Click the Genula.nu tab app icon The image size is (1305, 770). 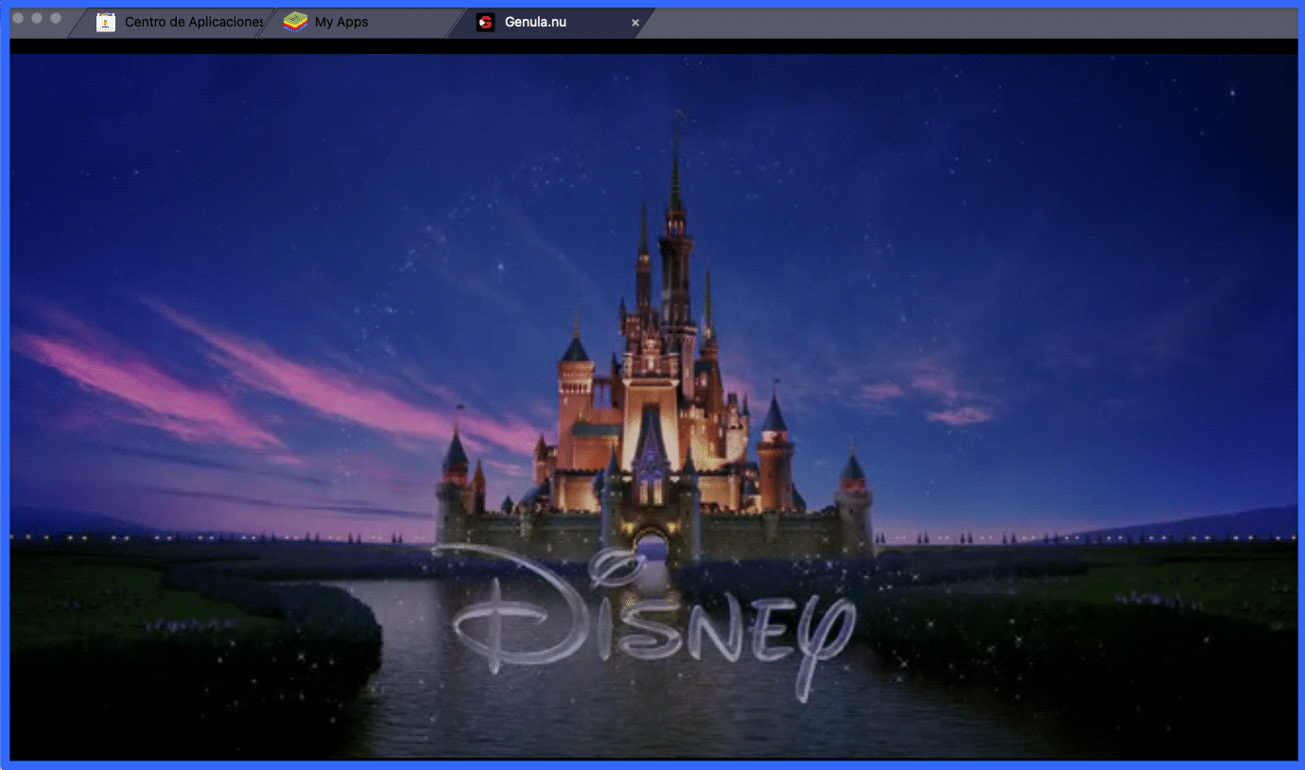[485, 22]
